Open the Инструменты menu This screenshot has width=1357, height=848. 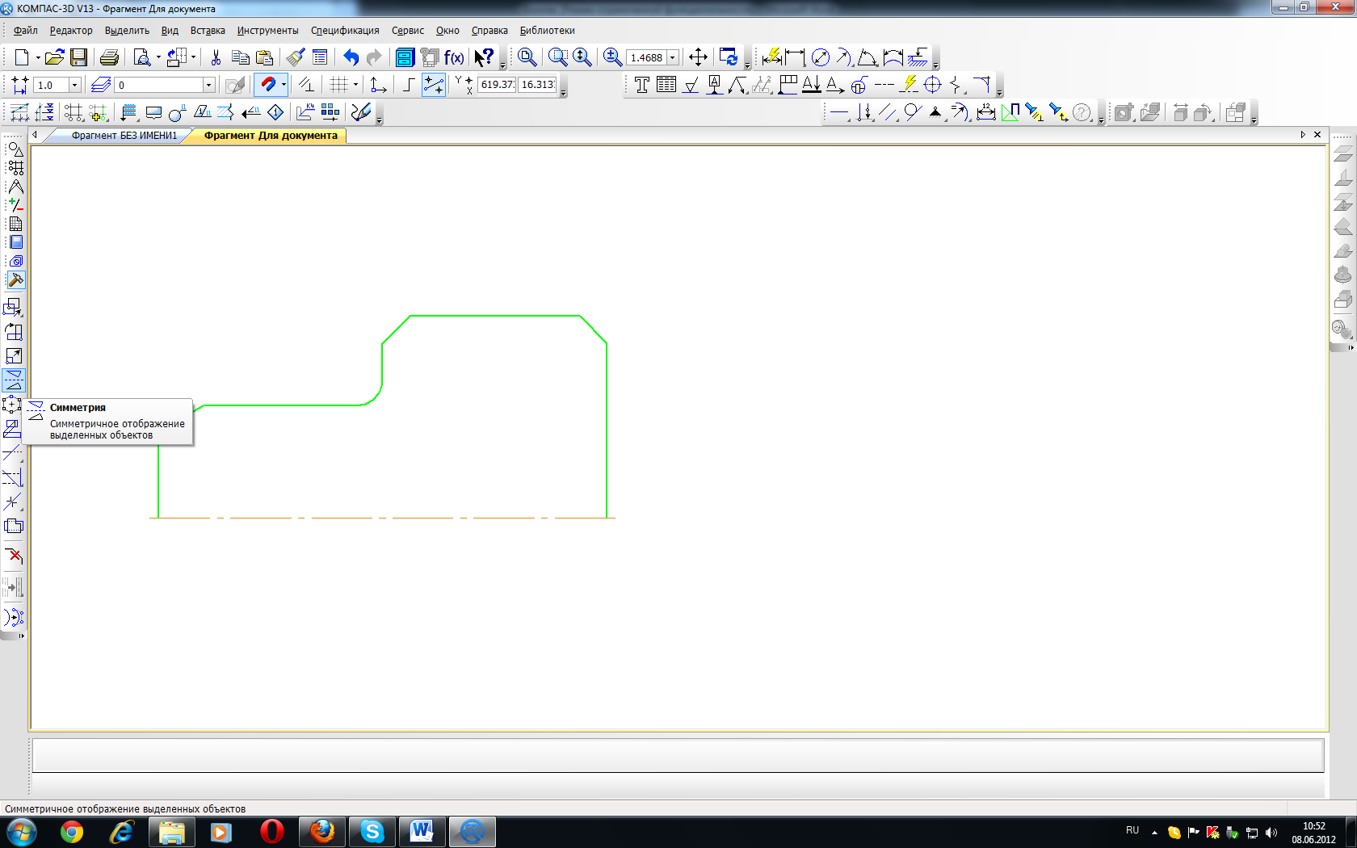[267, 31]
